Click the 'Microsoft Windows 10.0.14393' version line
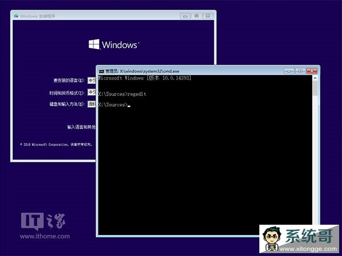342x256 pixels. (145, 78)
